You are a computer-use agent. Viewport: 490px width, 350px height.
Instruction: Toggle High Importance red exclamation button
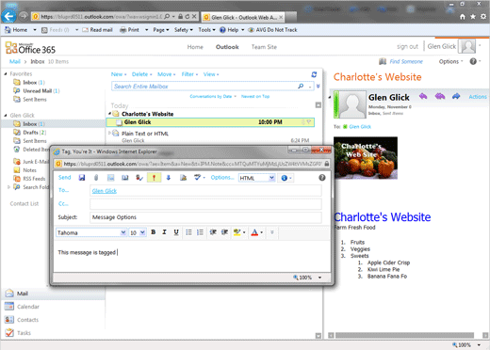click(x=154, y=178)
